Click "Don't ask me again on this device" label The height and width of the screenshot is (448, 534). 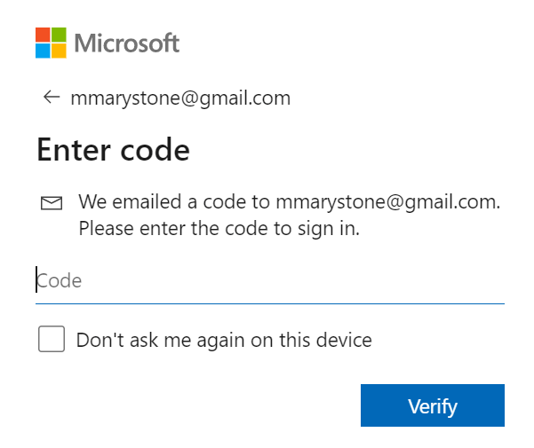pyautogui.click(x=224, y=340)
